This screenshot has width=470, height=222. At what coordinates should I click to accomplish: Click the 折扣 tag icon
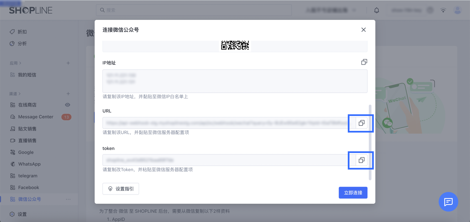[x=12, y=32]
